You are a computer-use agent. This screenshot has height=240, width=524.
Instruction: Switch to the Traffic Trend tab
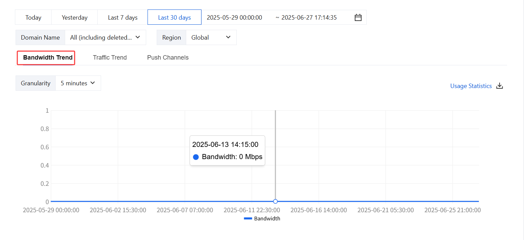click(110, 58)
